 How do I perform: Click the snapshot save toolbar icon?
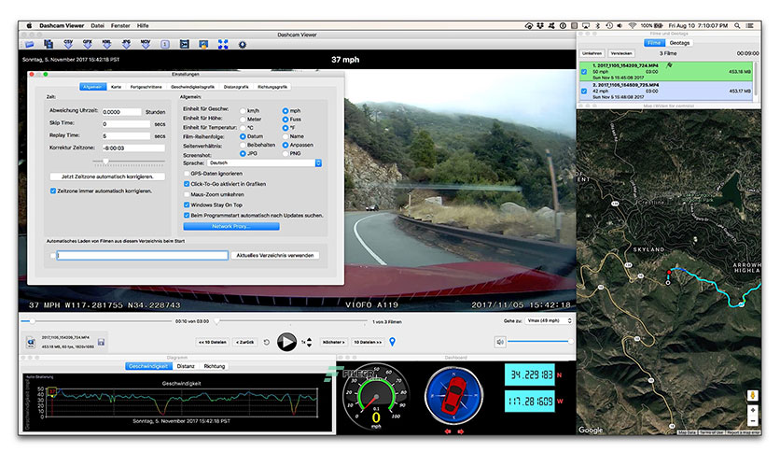203,44
